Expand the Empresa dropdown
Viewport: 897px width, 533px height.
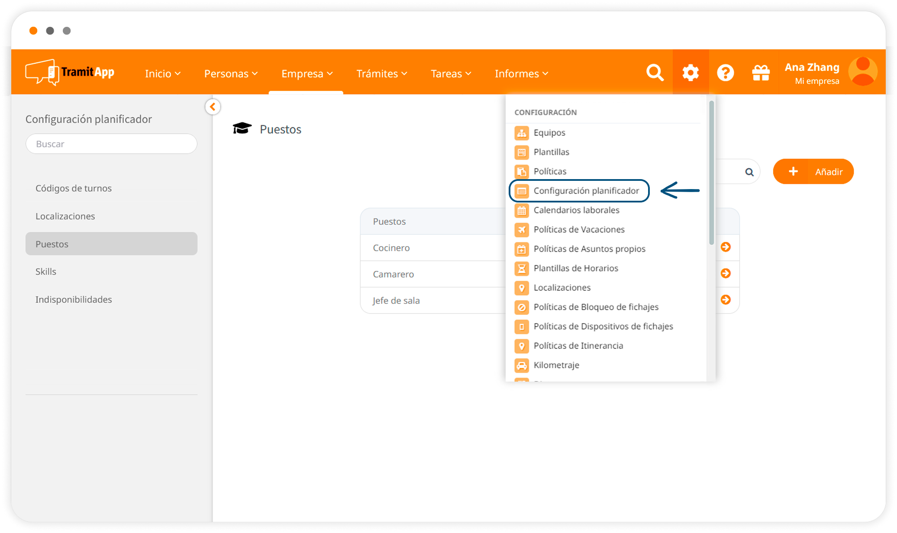tap(307, 74)
